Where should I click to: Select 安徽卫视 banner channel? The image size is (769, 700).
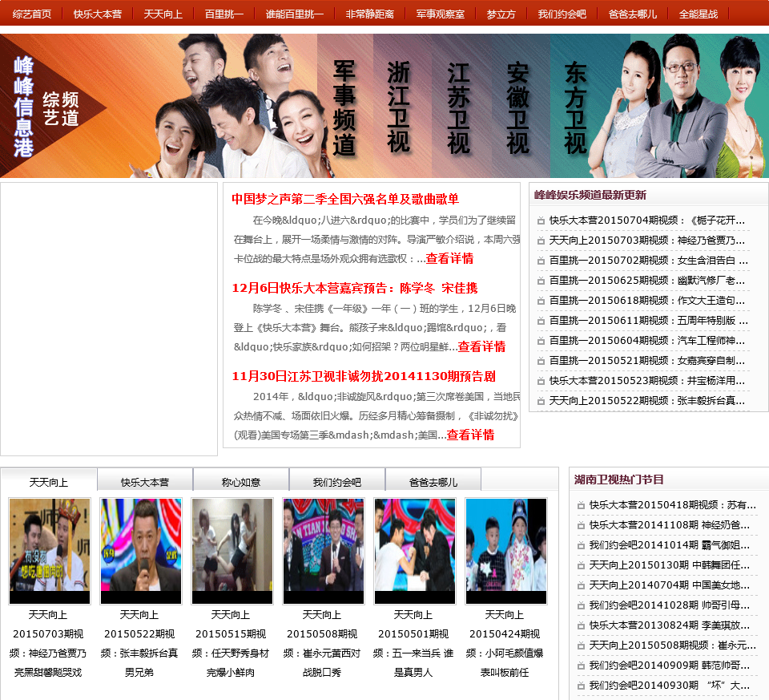518,107
